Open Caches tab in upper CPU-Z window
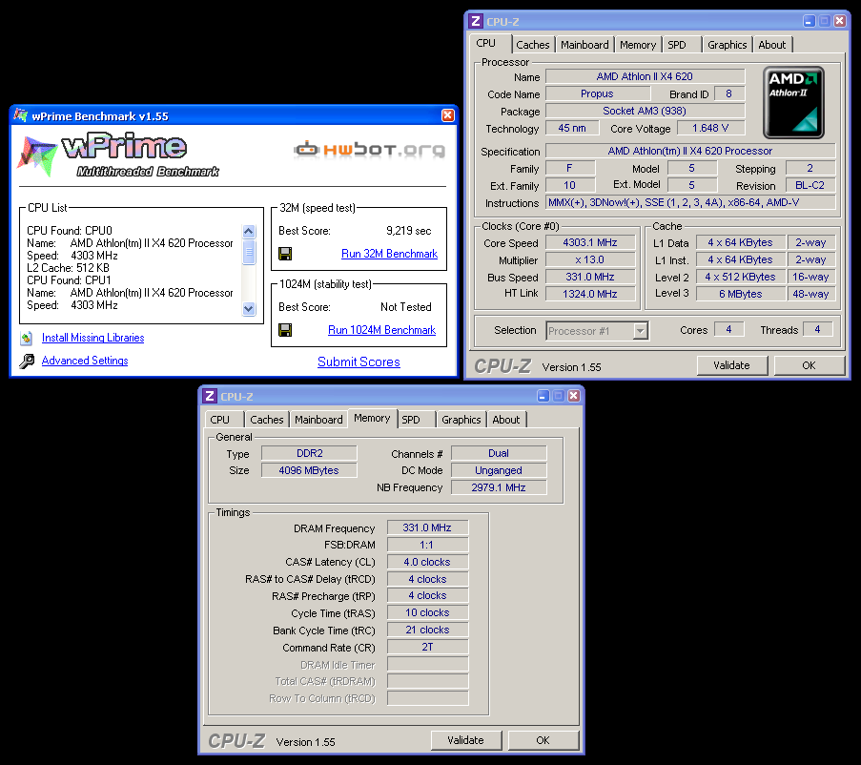Screen dimensions: 861x765 click(533, 45)
